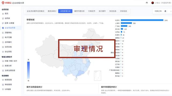Click the 企业司法尽调 sidebar icon

[3, 28]
